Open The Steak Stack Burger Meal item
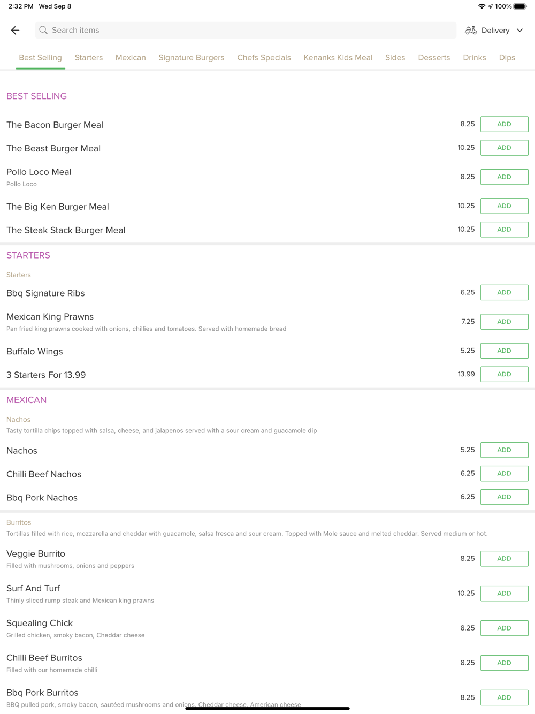The height and width of the screenshot is (714, 535). [x=66, y=230]
